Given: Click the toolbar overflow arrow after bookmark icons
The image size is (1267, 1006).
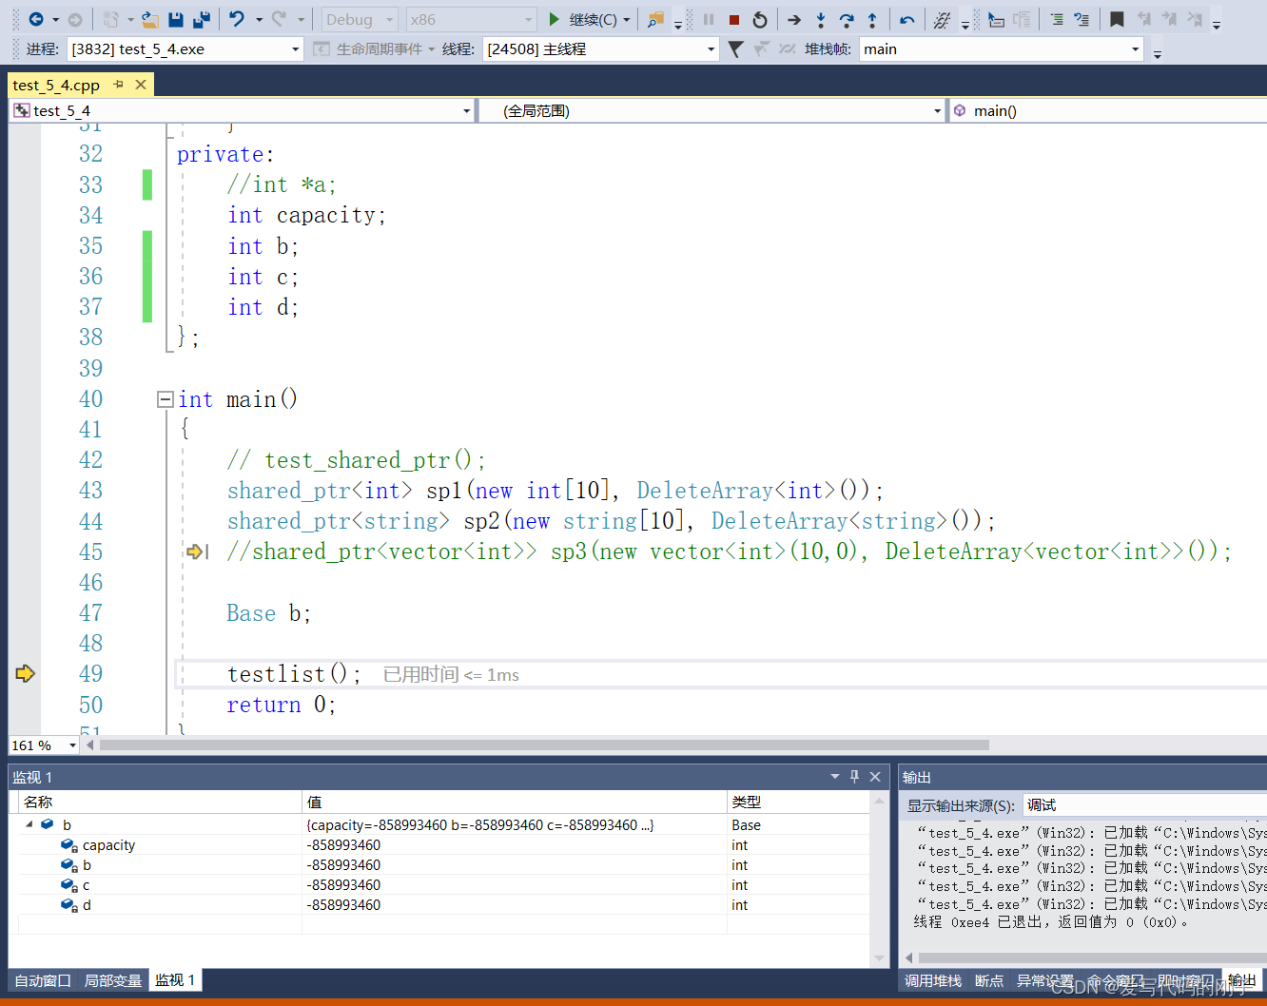Looking at the screenshot, I should point(1216,23).
